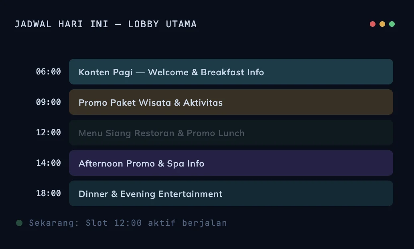Click "Slot 12:00" in the bottom status line
This screenshot has width=414, height=249.
point(114,223)
